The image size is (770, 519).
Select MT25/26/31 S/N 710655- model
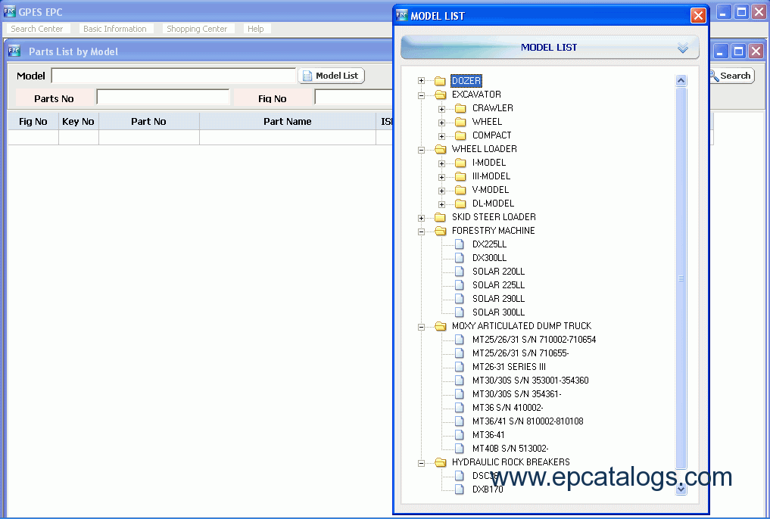(521, 353)
